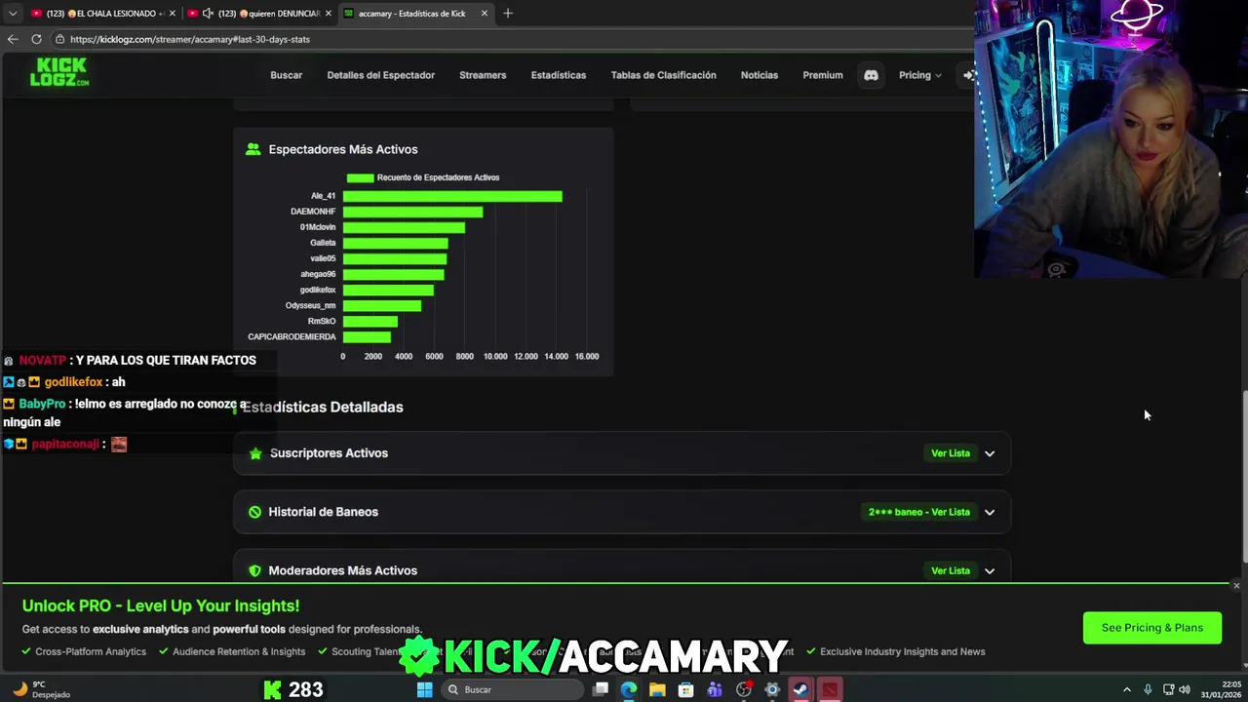The image size is (1248, 702).
Task: Go back with the browser arrow
Action: coord(13,39)
